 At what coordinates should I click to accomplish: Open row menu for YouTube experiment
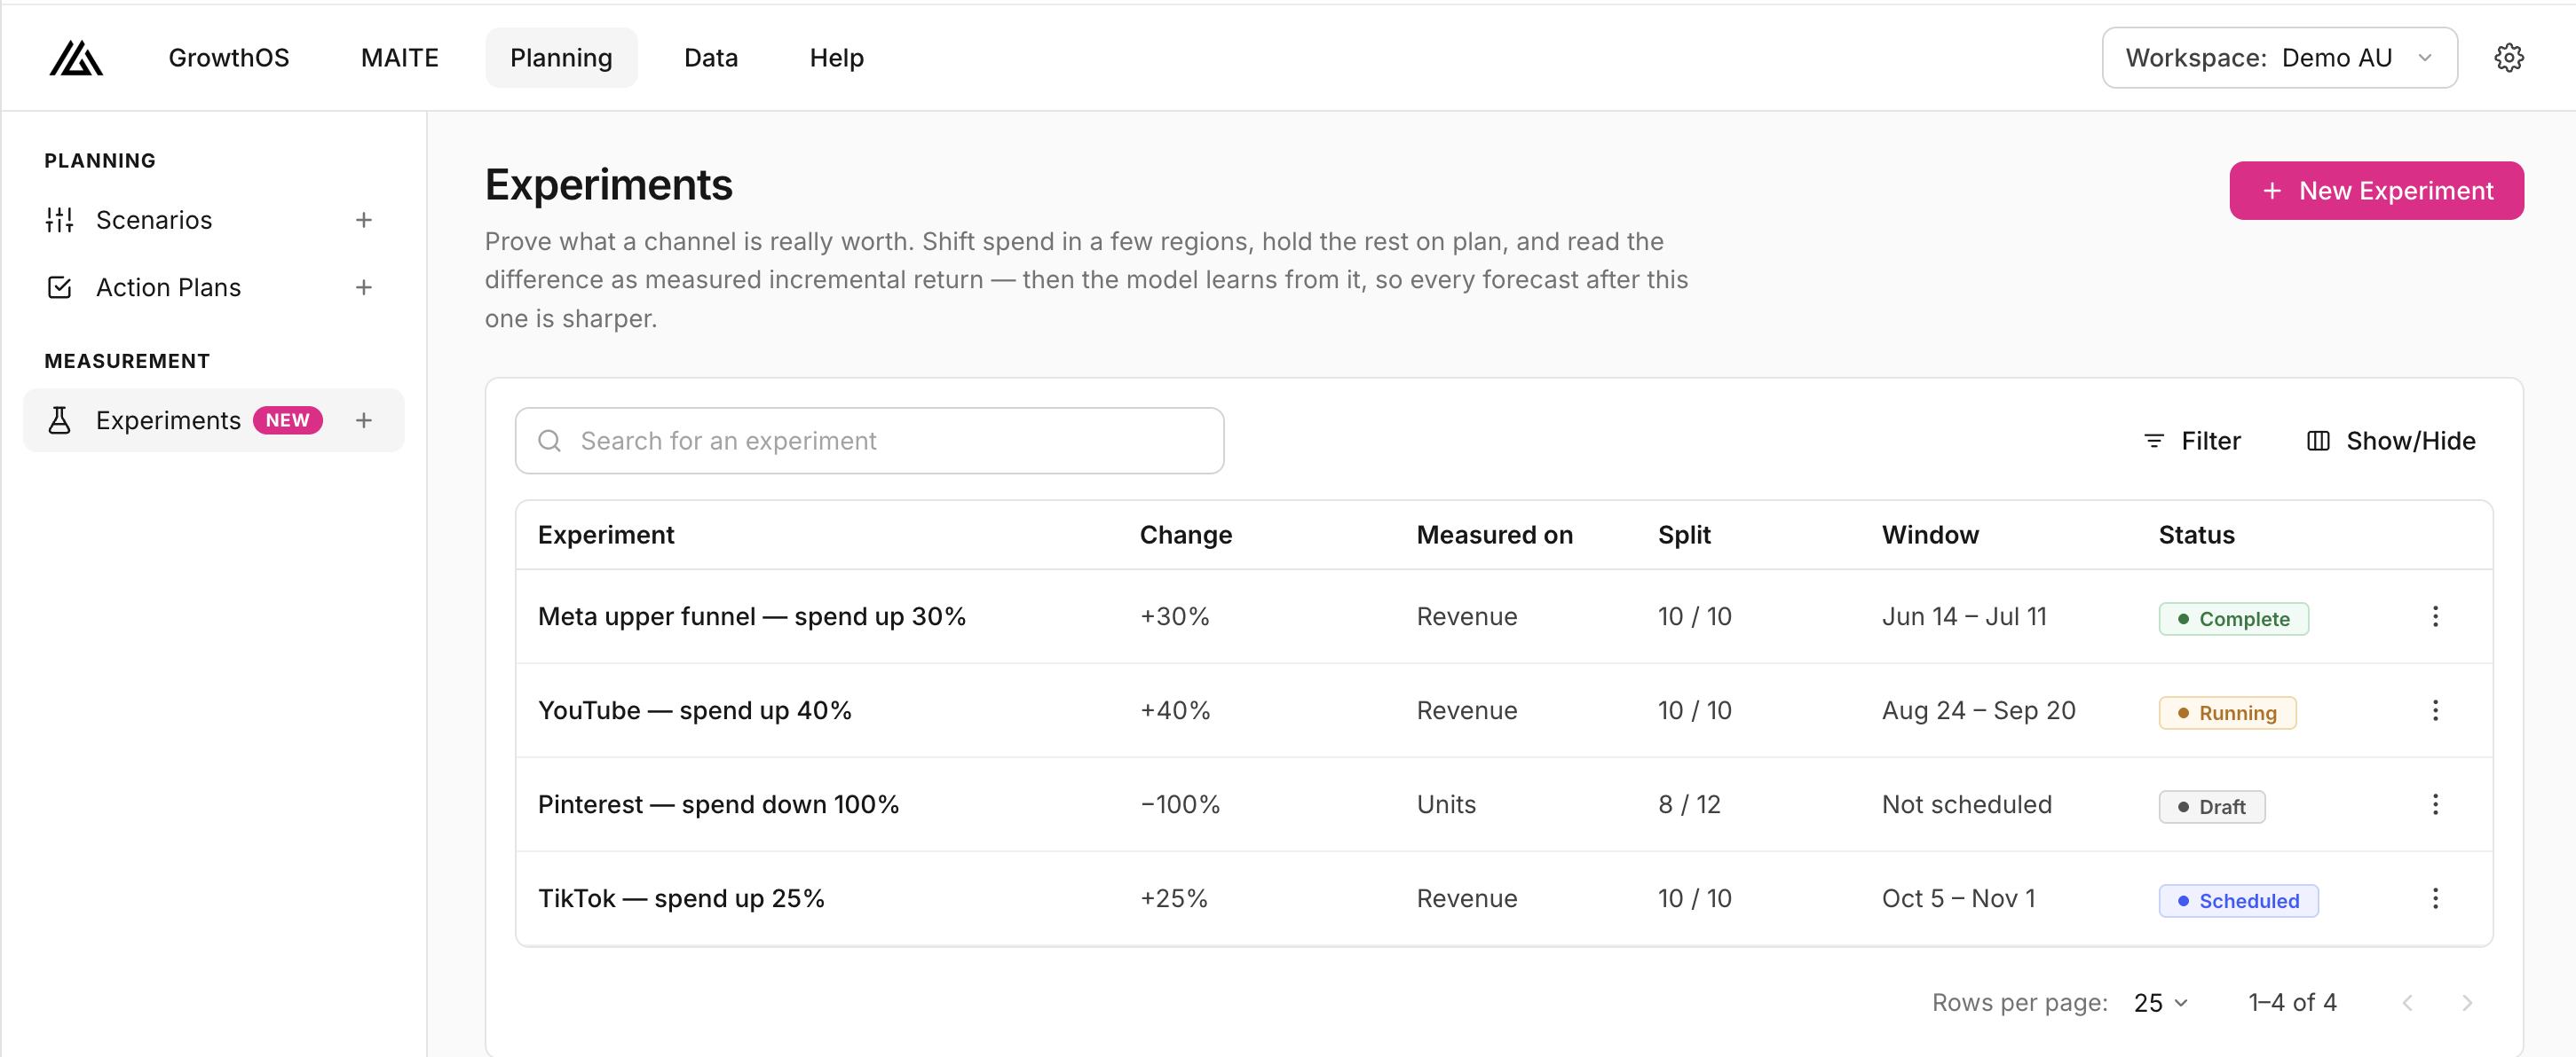(2435, 710)
